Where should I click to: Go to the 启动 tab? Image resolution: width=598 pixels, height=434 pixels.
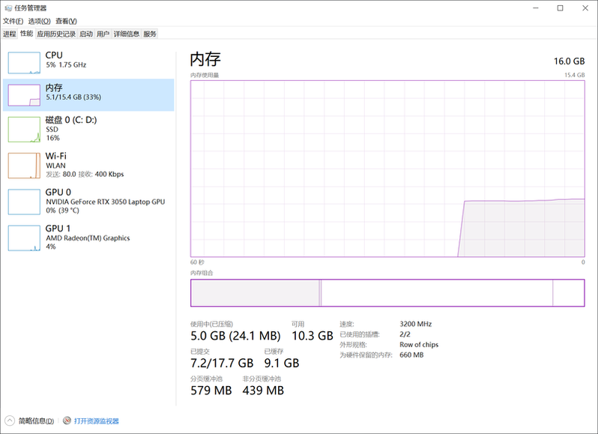(86, 34)
